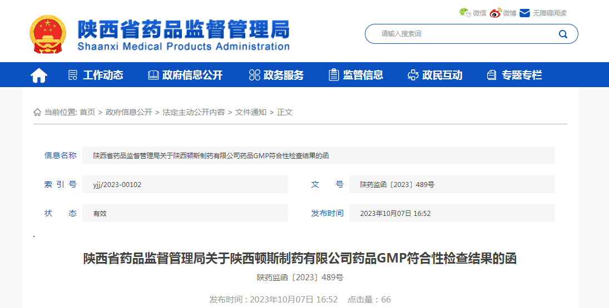Open 工作动态 menu
Viewport: 609px width, 308px height.
103,75
